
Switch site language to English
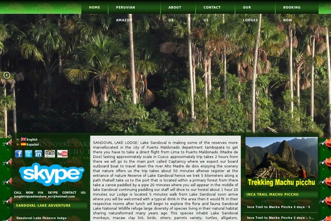32,140
